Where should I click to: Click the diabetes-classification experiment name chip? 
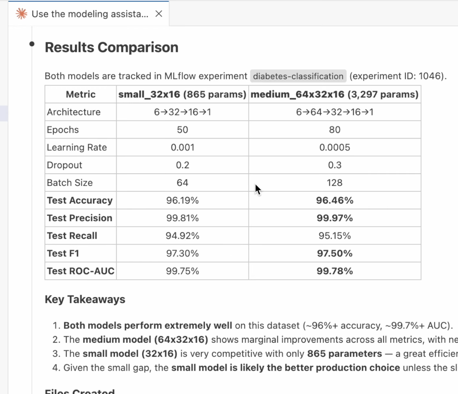298,76
